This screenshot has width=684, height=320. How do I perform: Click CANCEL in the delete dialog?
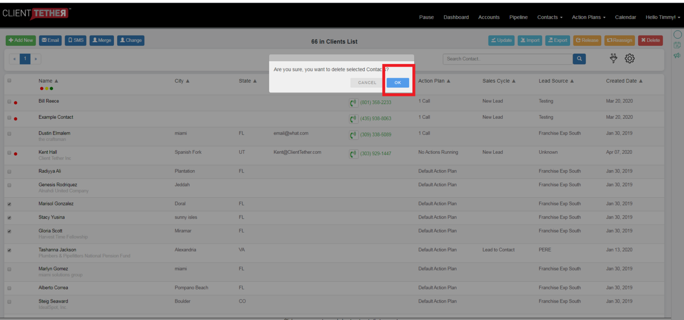[366, 83]
